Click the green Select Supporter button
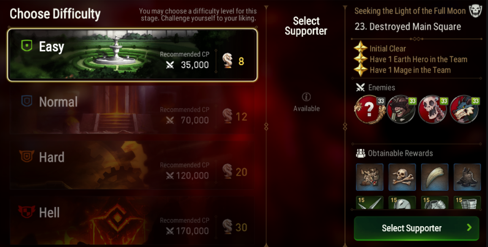This screenshot has width=488, height=247. pos(417,228)
